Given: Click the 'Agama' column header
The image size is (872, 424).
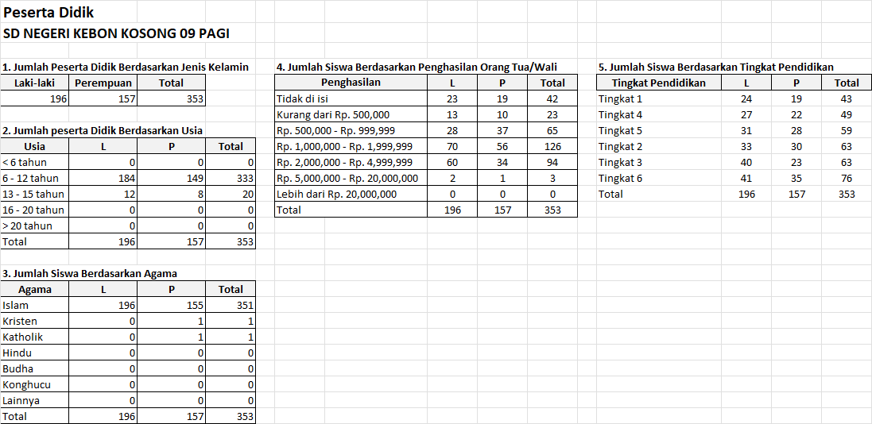Looking at the screenshot, I should [x=34, y=289].
